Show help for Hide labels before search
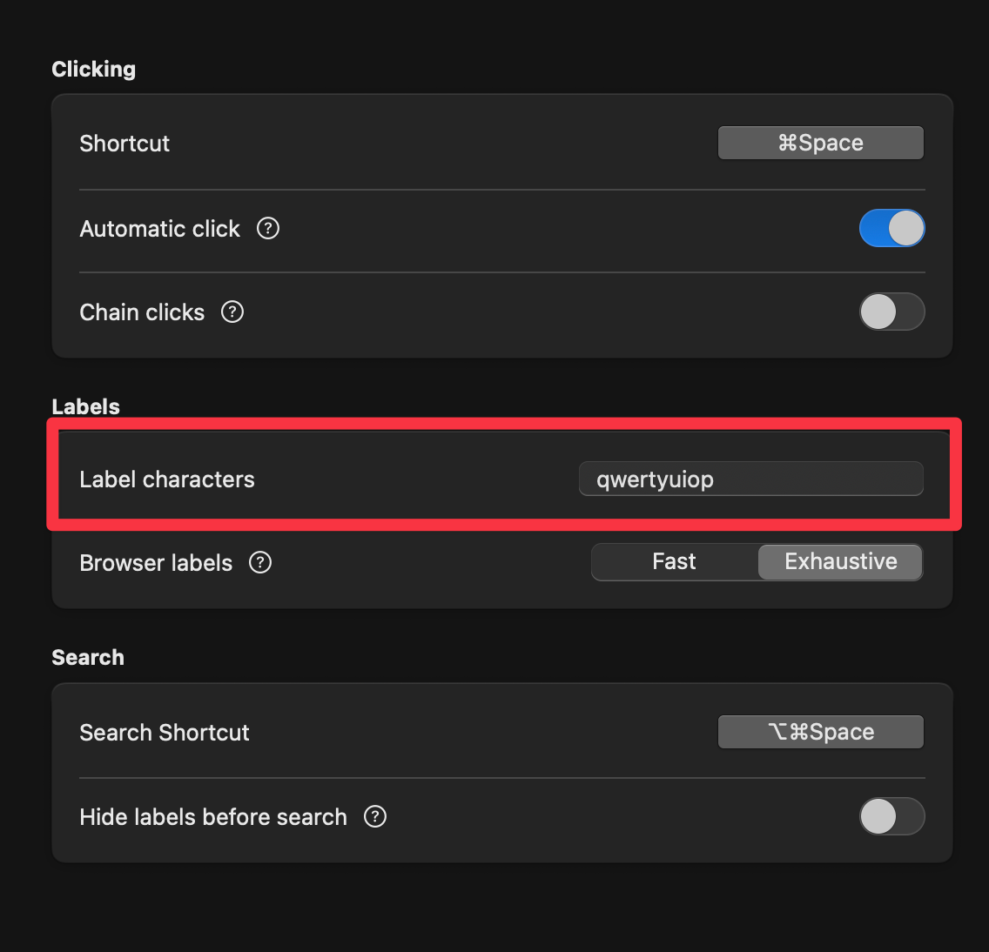The image size is (989, 952). [374, 816]
